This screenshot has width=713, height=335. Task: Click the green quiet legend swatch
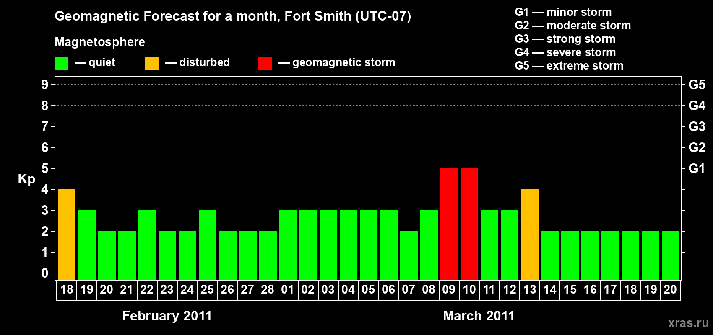(61, 63)
